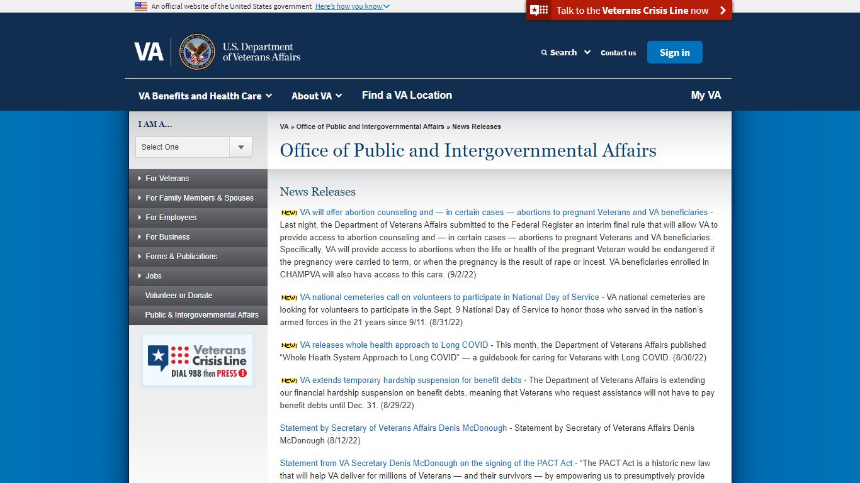
Task: Open Contact us link
Action: point(618,53)
